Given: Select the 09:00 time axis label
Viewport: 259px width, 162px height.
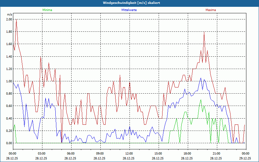Looking at the screenshot, I should pos(100,154).
